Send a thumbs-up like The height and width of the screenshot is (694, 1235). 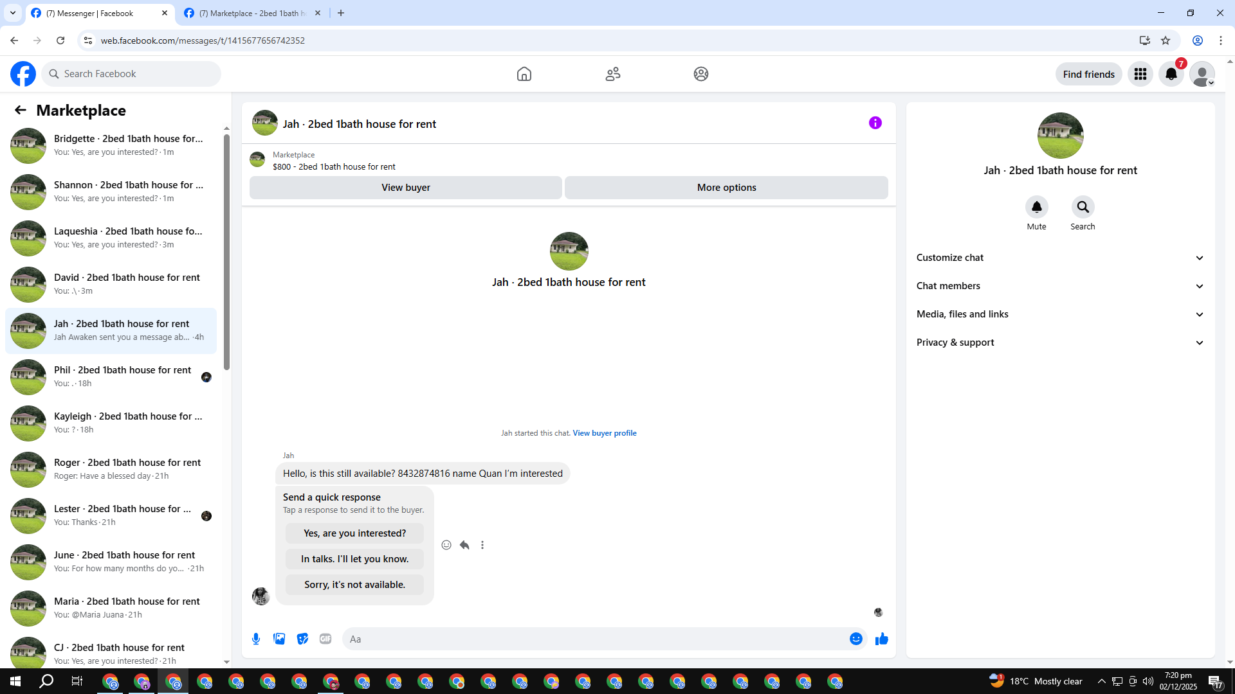pyautogui.click(x=881, y=639)
